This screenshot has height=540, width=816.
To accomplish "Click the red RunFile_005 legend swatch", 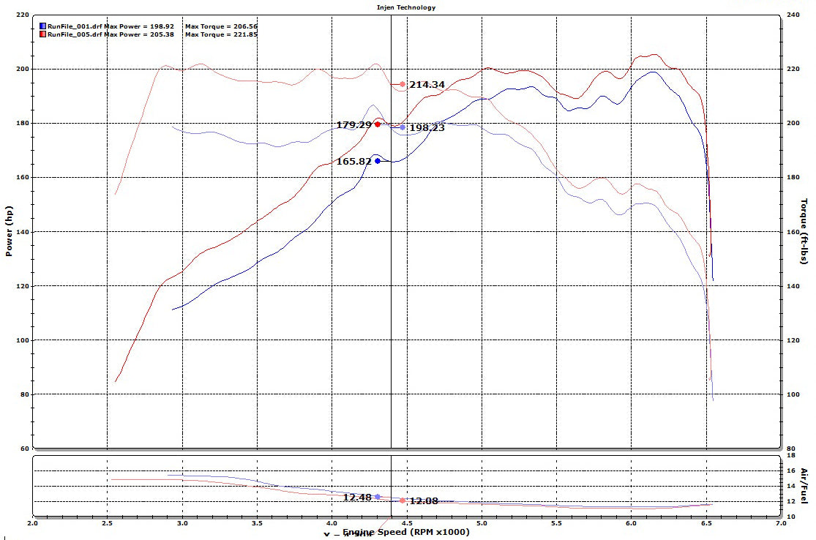I will pyautogui.click(x=42, y=34).
